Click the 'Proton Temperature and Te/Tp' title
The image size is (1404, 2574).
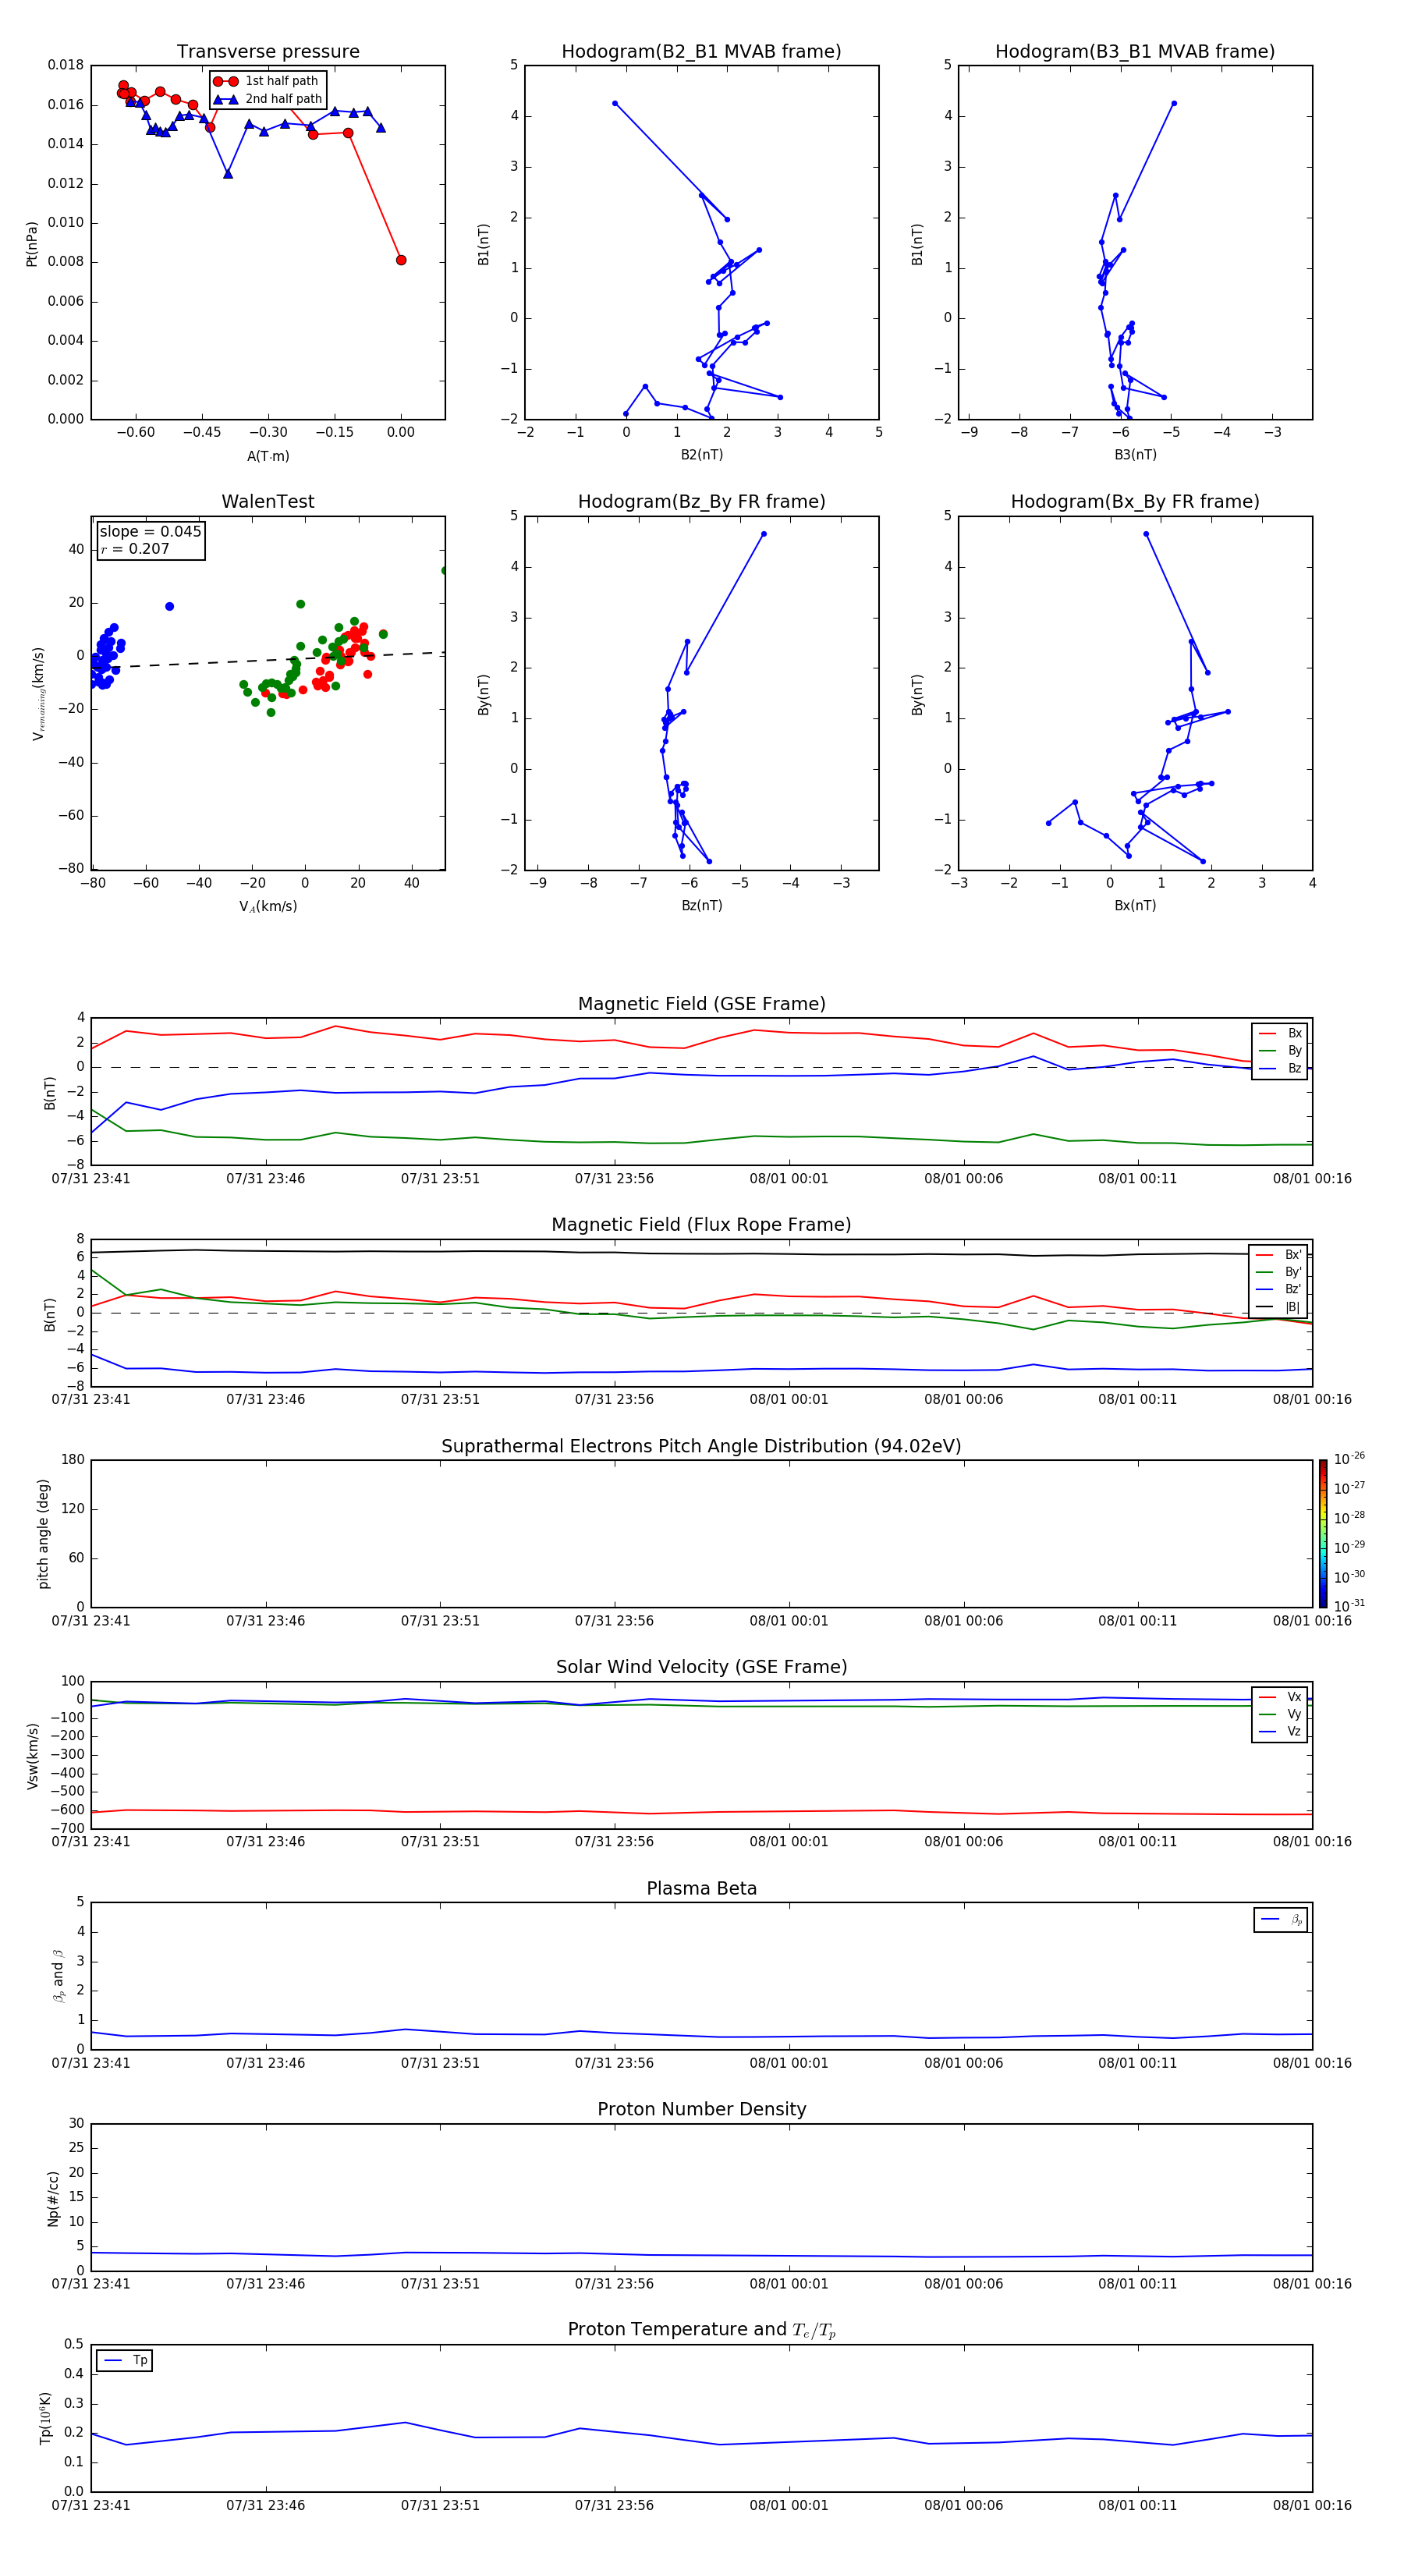[x=701, y=2329]
